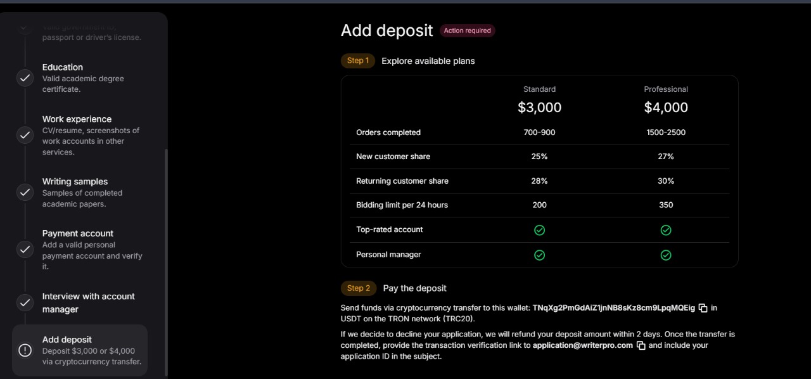Click the application@writerpro.com email address

click(x=583, y=345)
